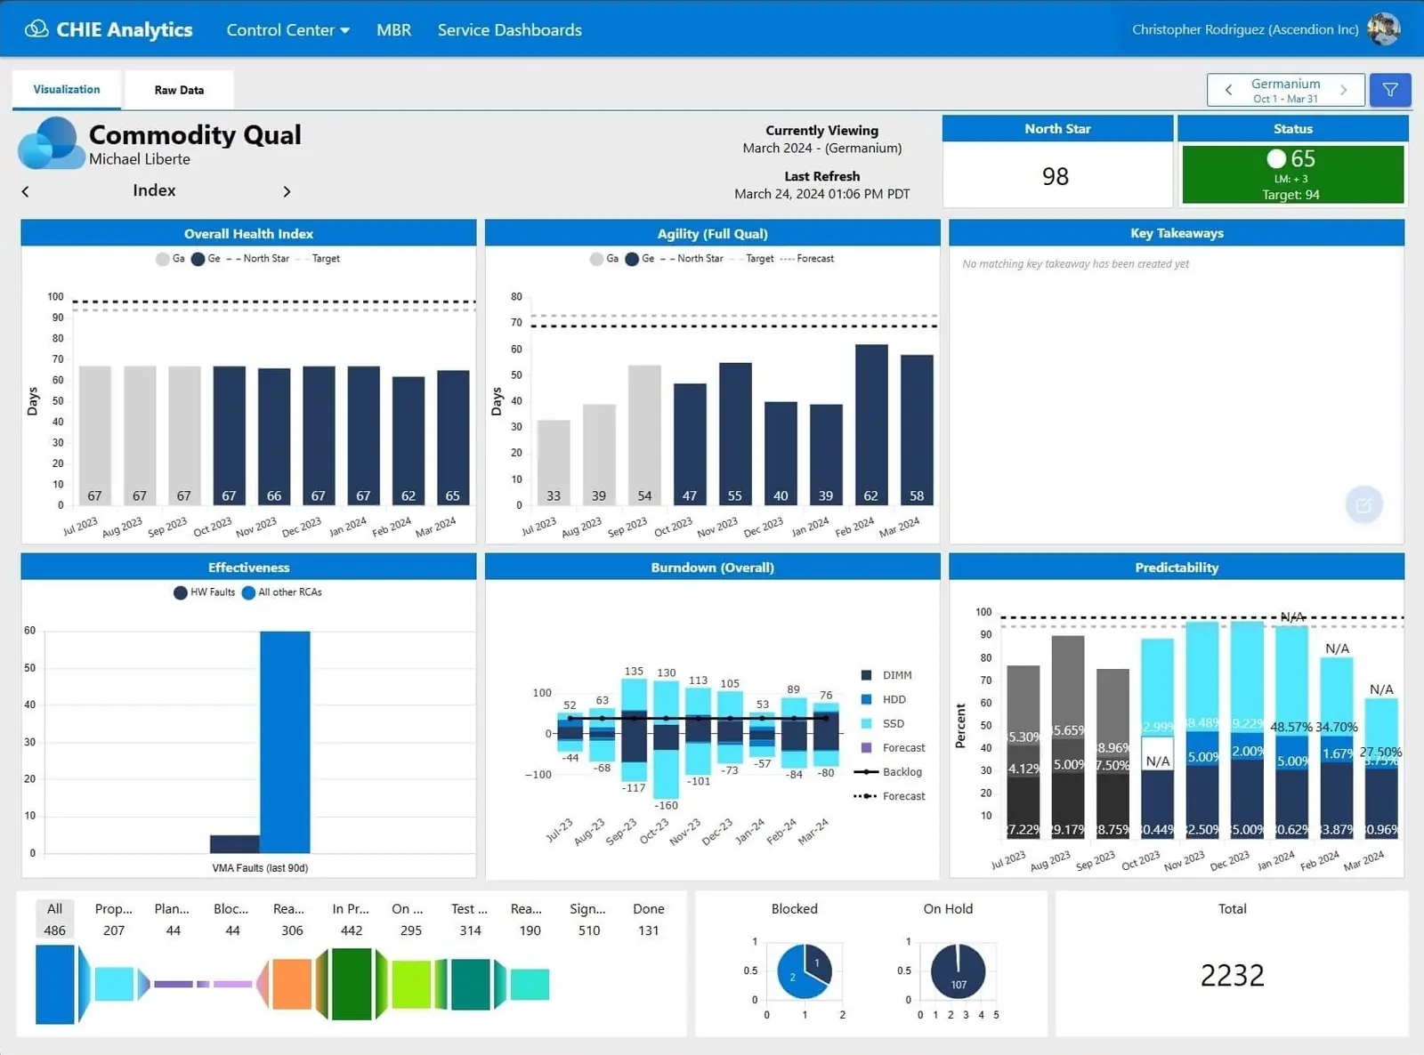This screenshot has width=1424, height=1055.
Task: Open the North Star tile value 98
Action: pyautogui.click(x=1056, y=176)
